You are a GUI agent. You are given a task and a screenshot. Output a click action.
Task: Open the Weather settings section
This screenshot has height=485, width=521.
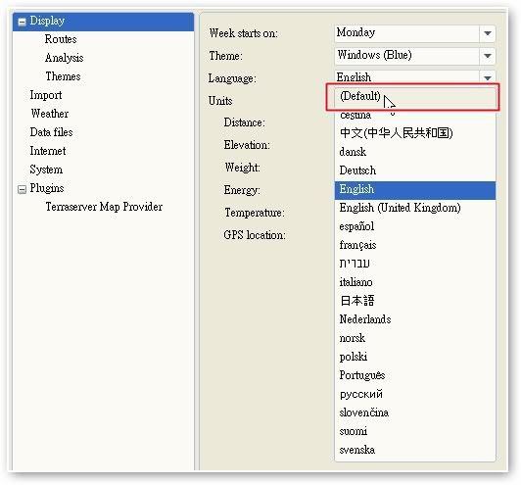[50, 114]
